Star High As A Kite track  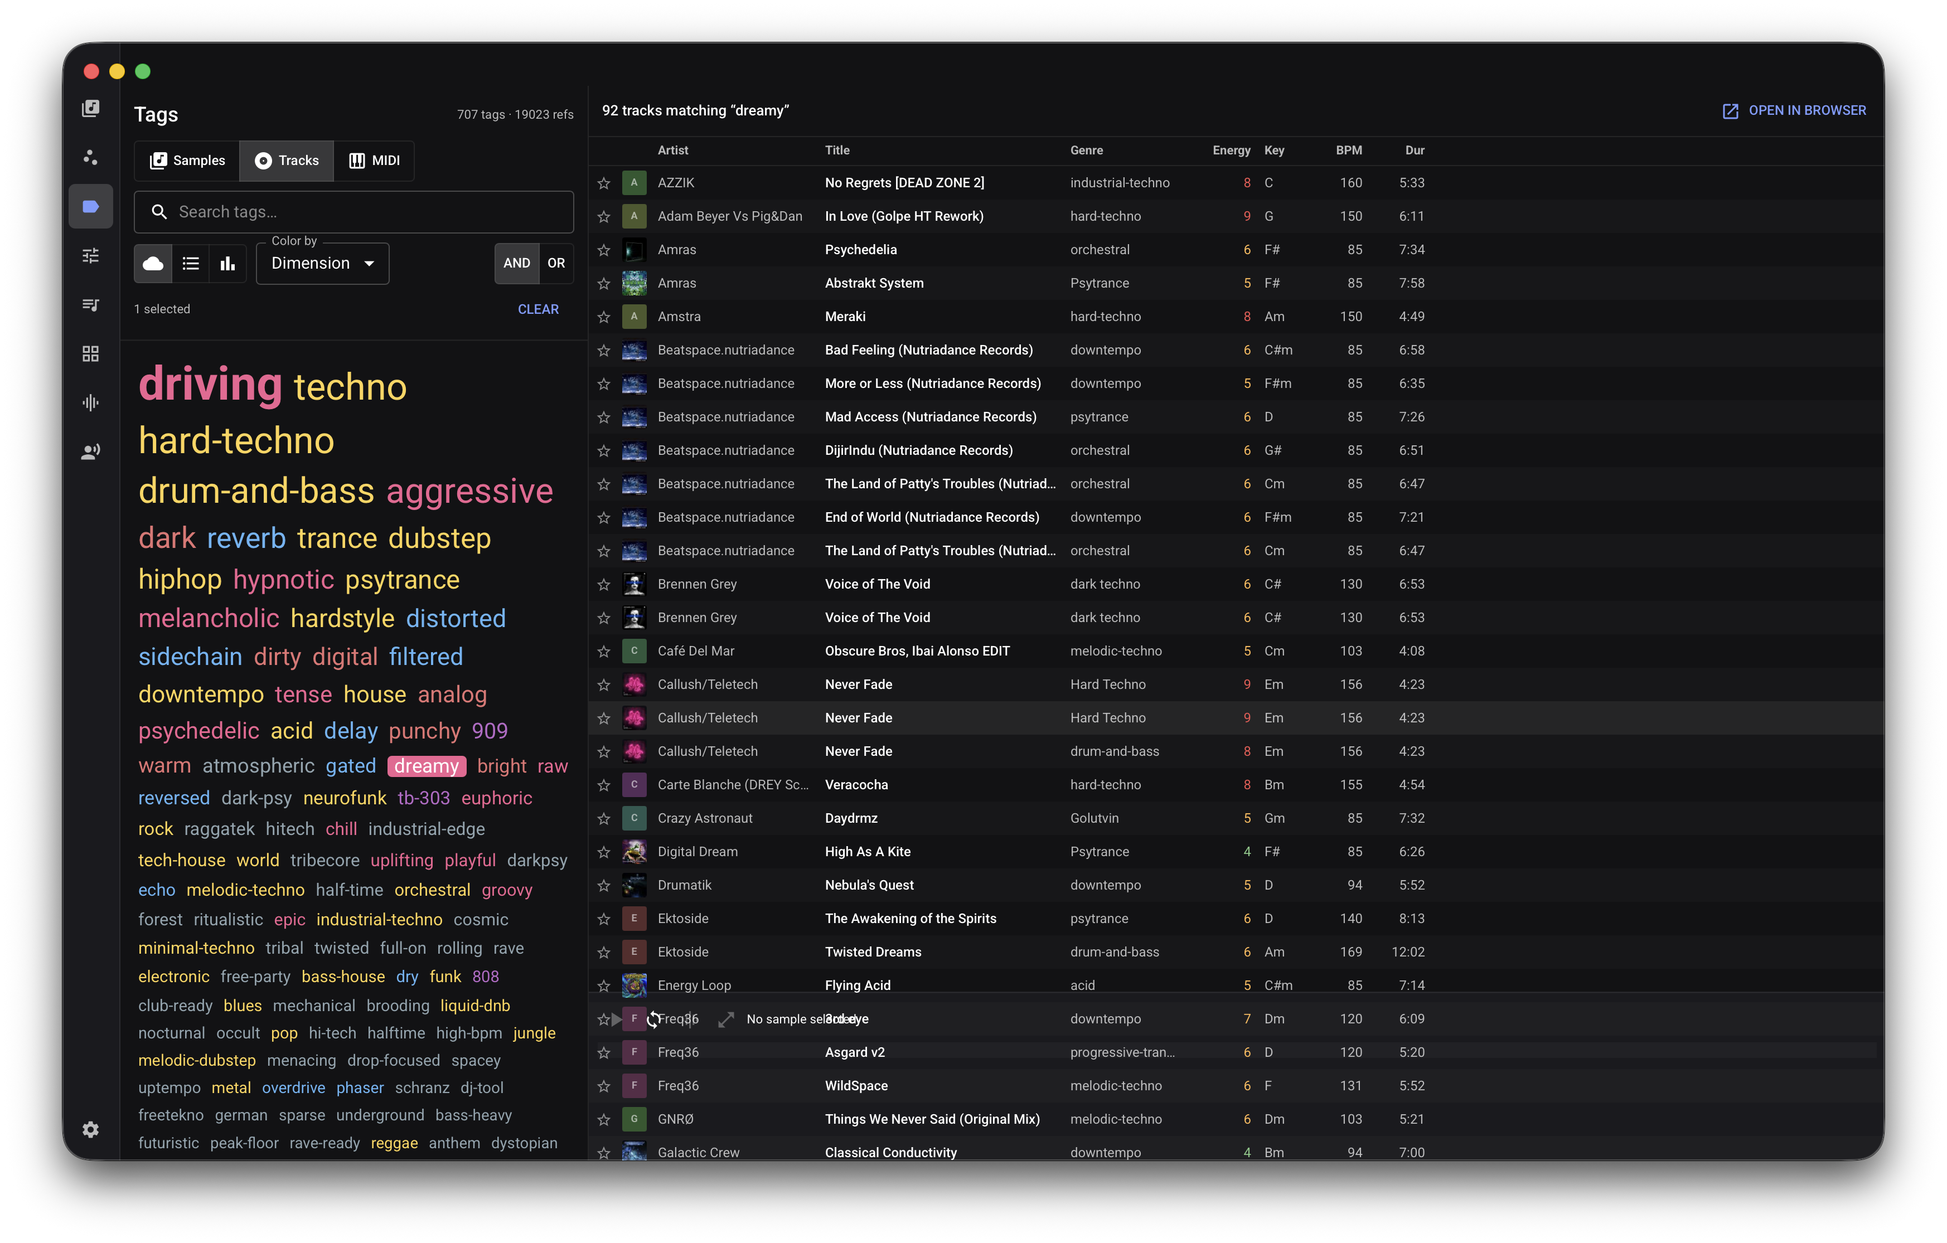coord(603,852)
